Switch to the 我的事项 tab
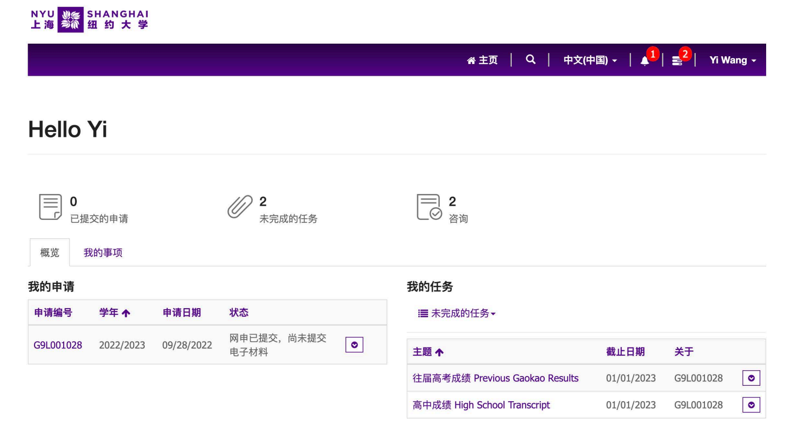The width and height of the screenshot is (805, 443). 103,252
